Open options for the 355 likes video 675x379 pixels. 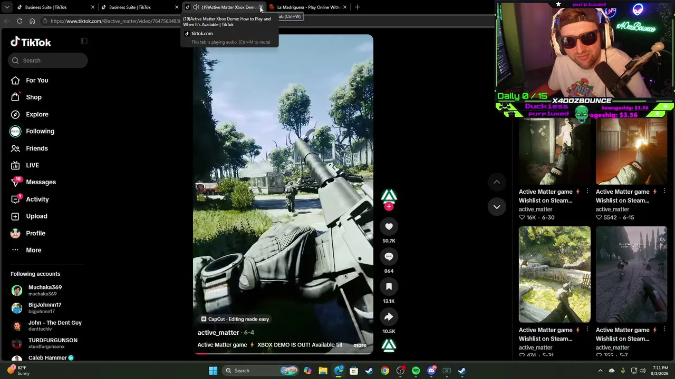point(664,330)
